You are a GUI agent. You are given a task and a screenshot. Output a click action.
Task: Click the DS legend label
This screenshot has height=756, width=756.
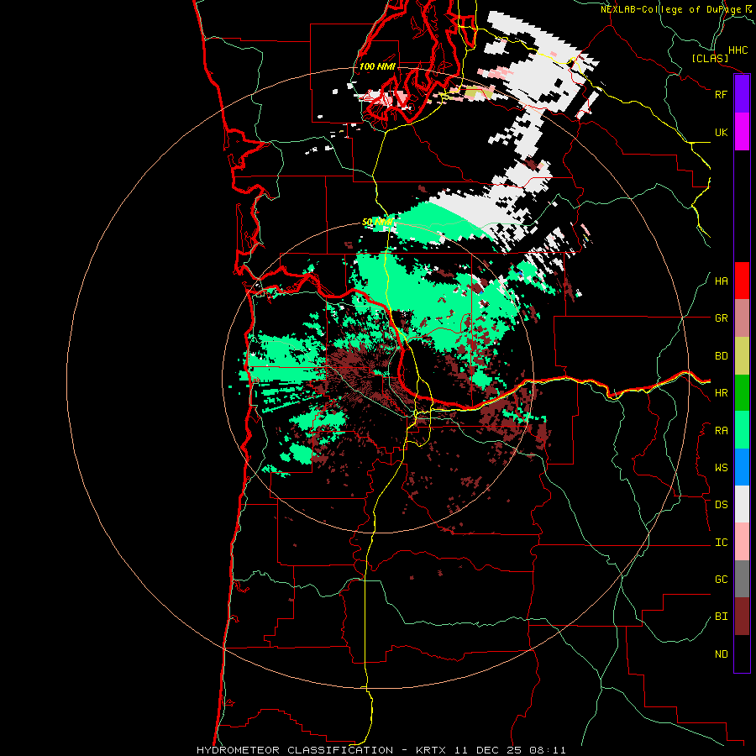(x=721, y=505)
